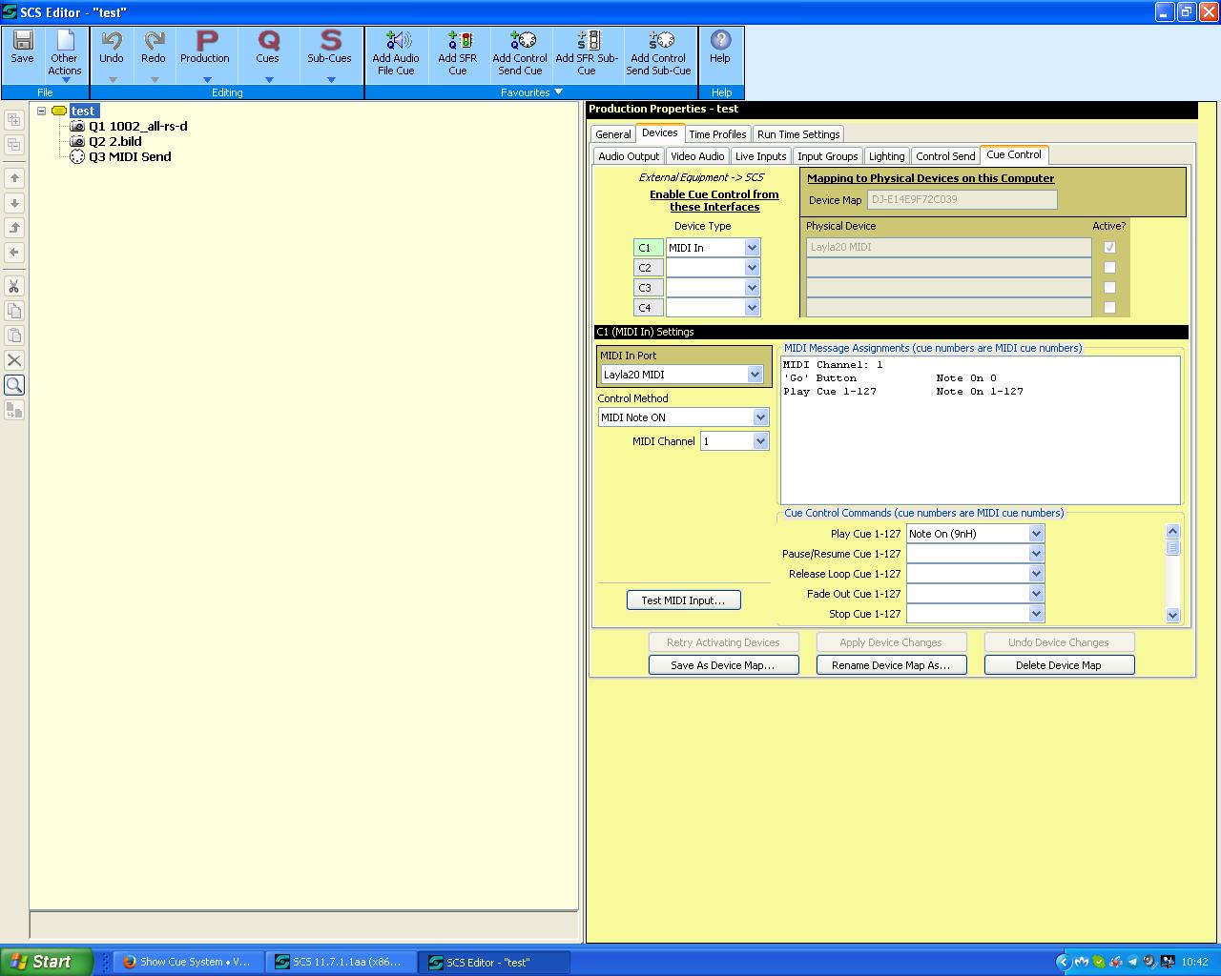The image size is (1221, 976).
Task: Collapse the test production tree node
Action: click(42, 111)
